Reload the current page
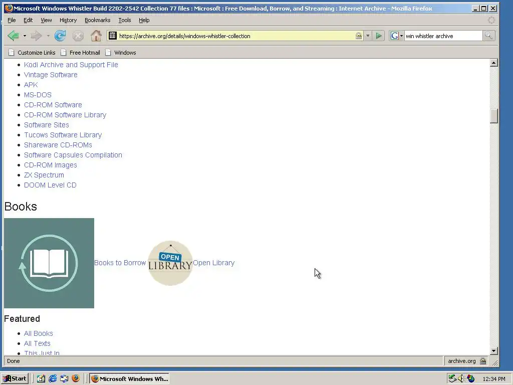513x385 pixels. 60,36
